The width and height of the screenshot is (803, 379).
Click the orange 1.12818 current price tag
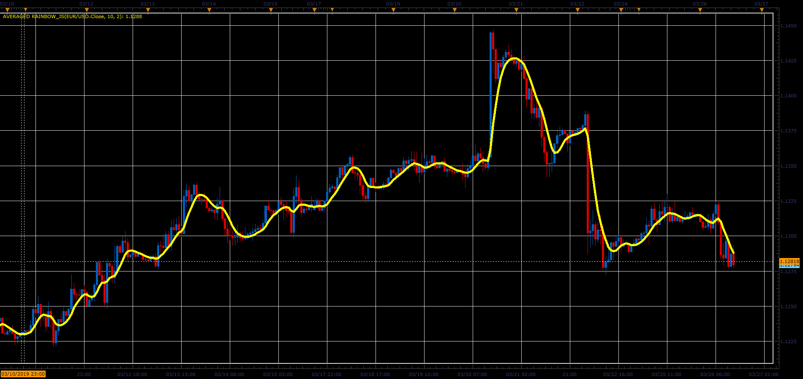click(789, 261)
